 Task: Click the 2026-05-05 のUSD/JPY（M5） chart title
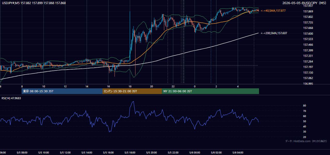pos(305,3)
